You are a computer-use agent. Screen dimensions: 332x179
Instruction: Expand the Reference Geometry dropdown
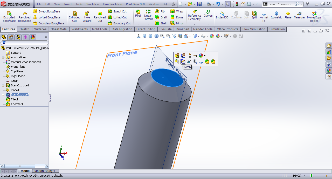(x=195, y=24)
